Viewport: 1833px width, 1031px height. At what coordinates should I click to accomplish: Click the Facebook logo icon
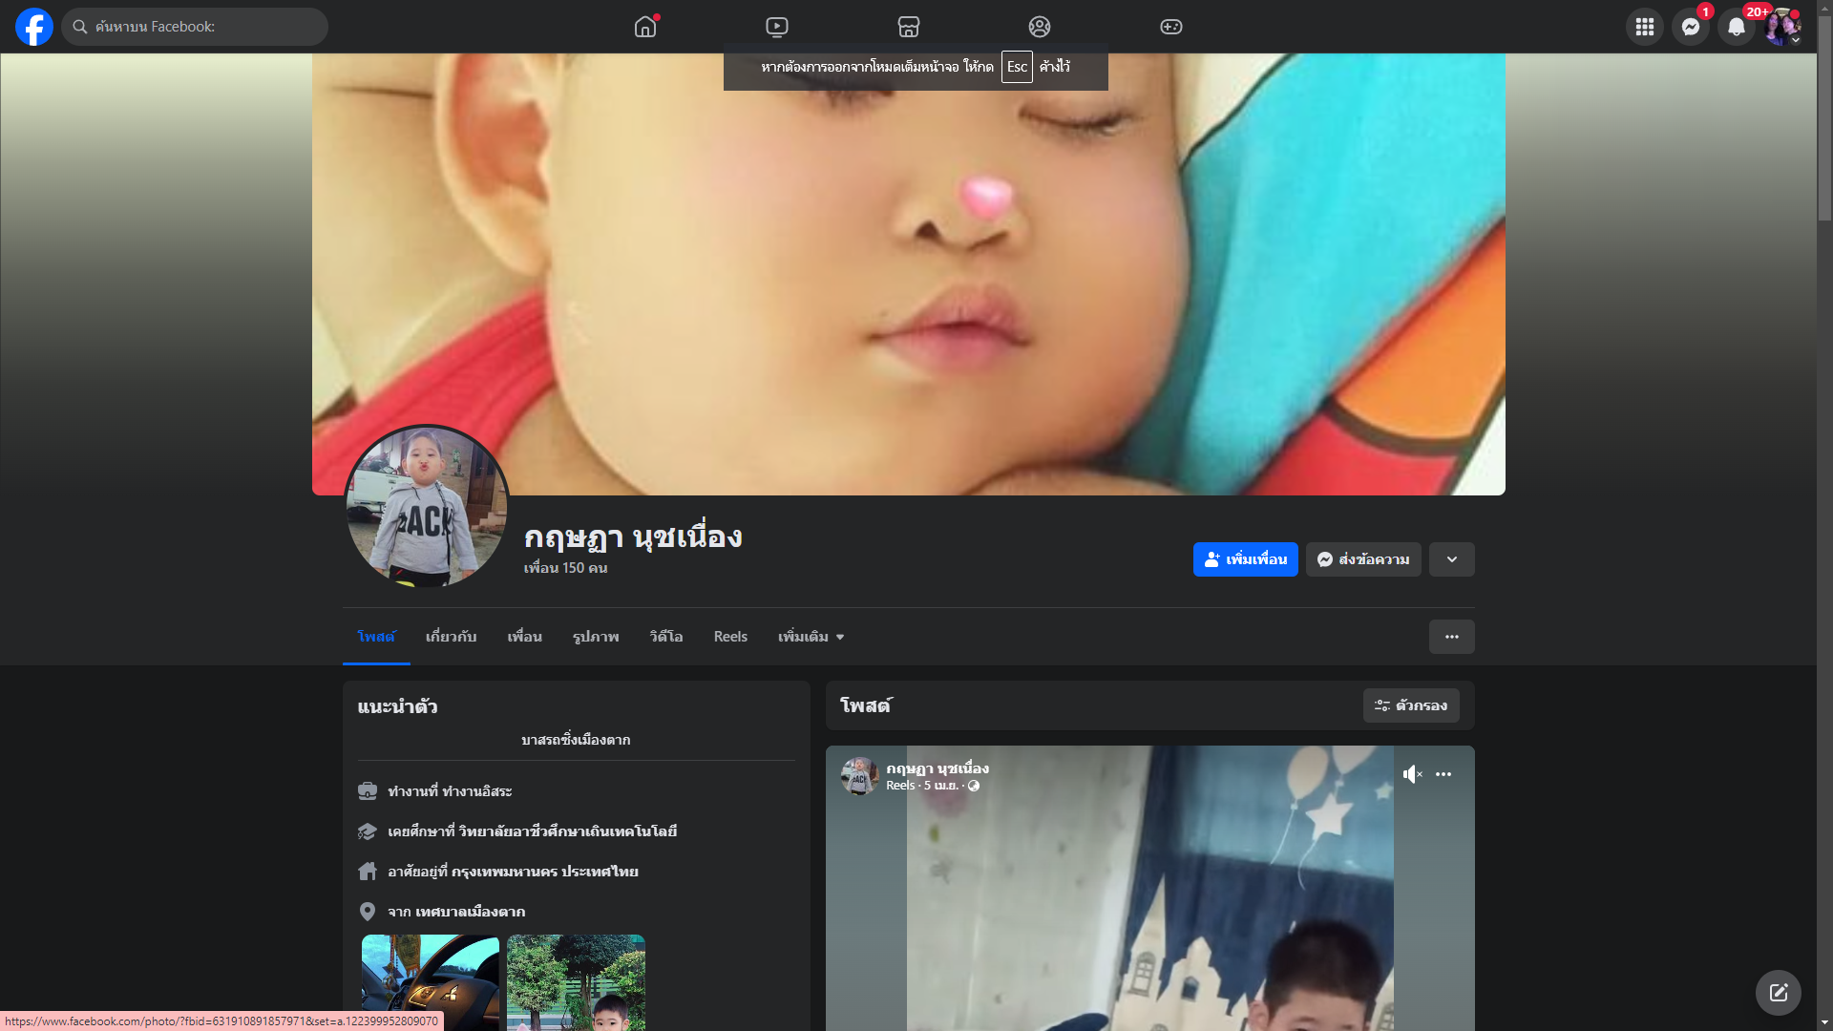click(x=34, y=27)
